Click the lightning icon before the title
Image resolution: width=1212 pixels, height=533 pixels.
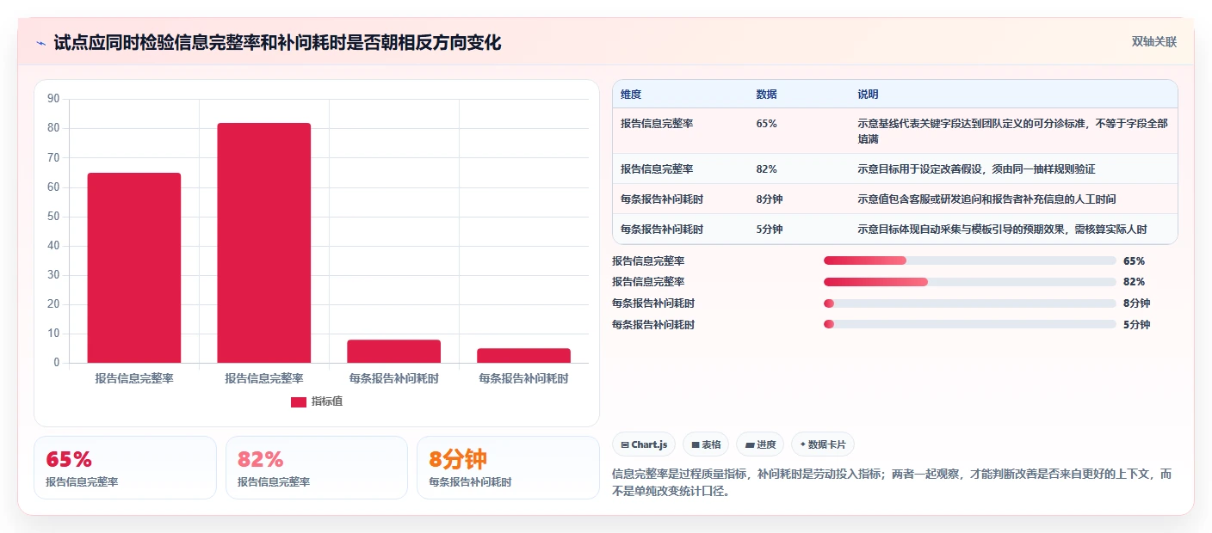41,43
